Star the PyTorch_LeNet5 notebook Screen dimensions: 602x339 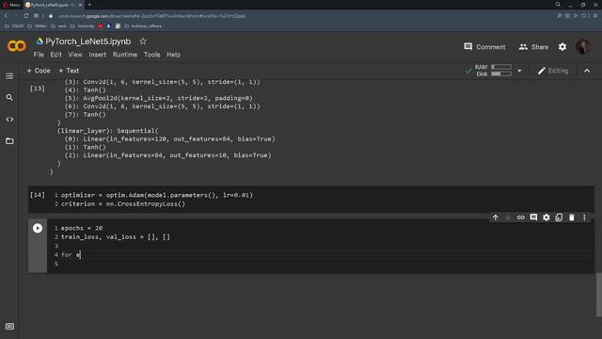click(x=143, y=41)
